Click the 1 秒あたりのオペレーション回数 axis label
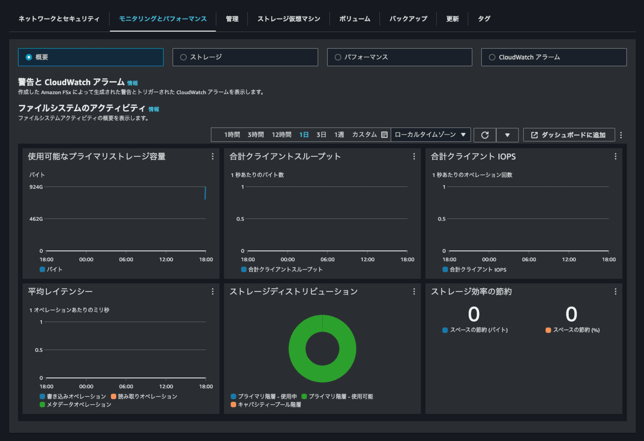644x441 pixels. tap(472, 175)
